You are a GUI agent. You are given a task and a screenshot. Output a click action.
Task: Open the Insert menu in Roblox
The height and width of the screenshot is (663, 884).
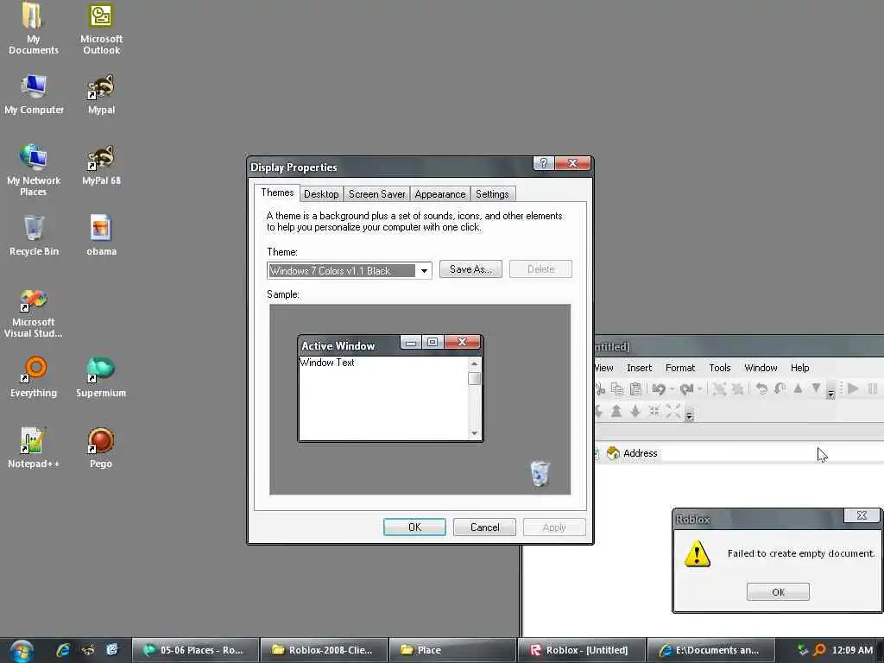click(639, 368)
